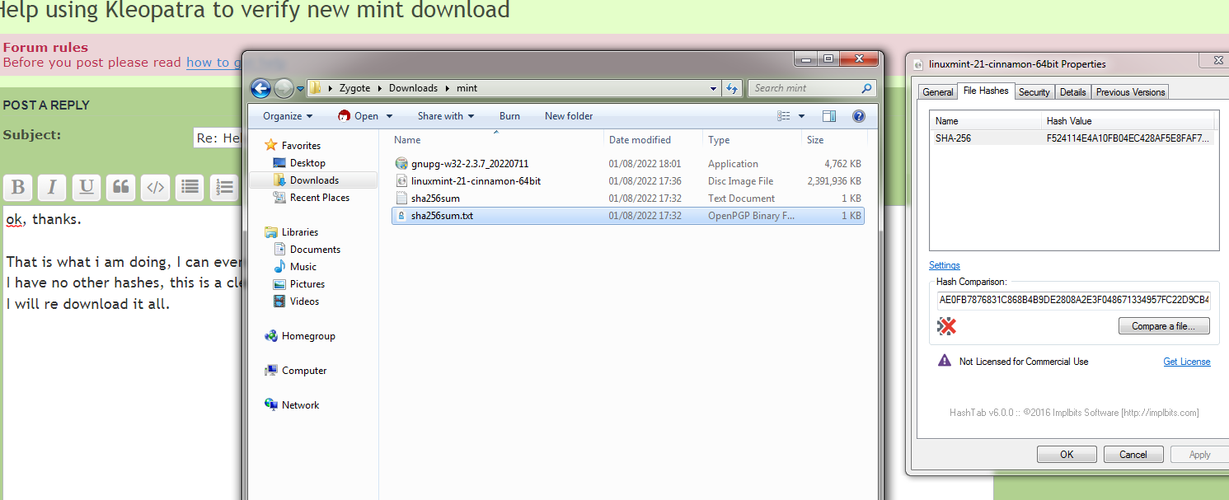Open the Get License link
This screenshot has width=1229, height=500.
[x=1187, y=362]
